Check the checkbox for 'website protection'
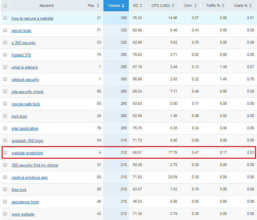The image size is (257, 220). tap(5, 153)
